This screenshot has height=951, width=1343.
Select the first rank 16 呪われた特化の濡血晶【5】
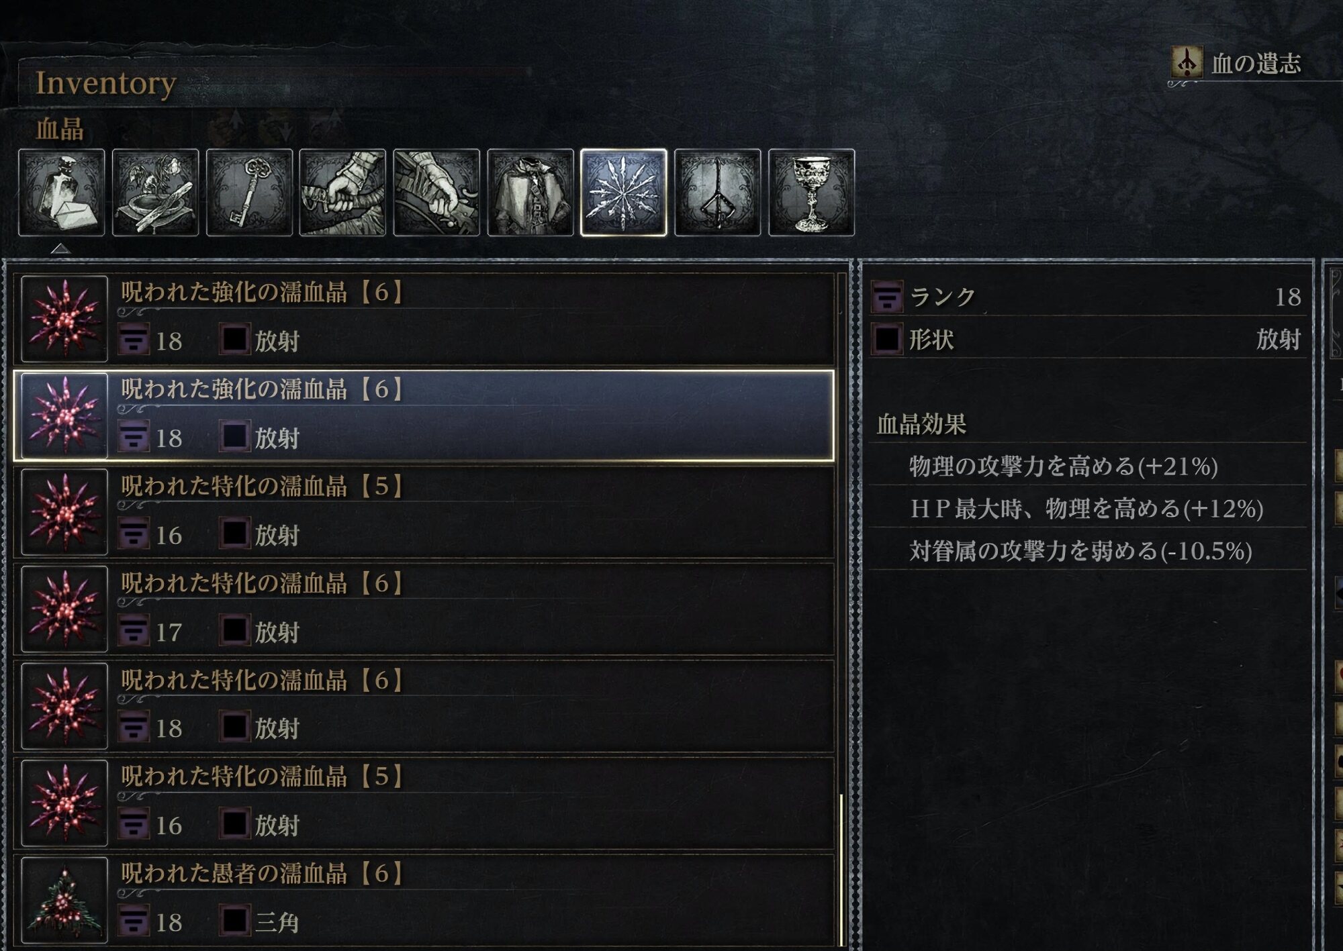424,512
